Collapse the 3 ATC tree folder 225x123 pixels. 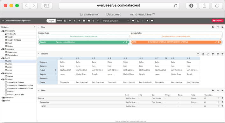coord(2,58)
